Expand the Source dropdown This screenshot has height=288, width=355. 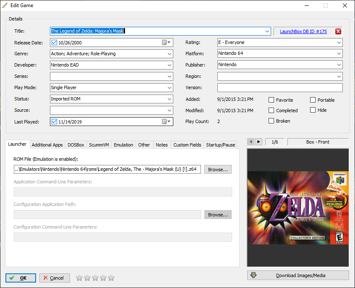click(x=170, y=110)
